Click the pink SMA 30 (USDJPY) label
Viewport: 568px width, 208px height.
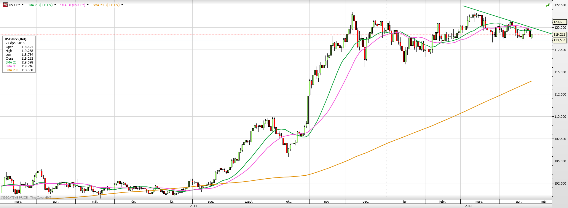point(73,5)
